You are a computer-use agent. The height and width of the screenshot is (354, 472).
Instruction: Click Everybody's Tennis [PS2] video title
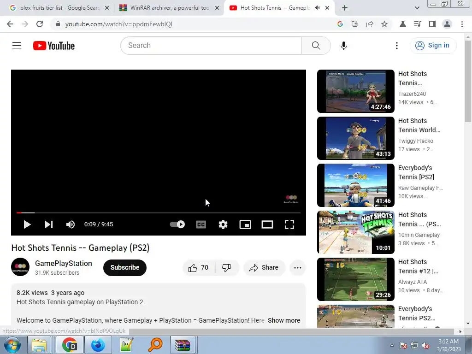pos(416,172)
